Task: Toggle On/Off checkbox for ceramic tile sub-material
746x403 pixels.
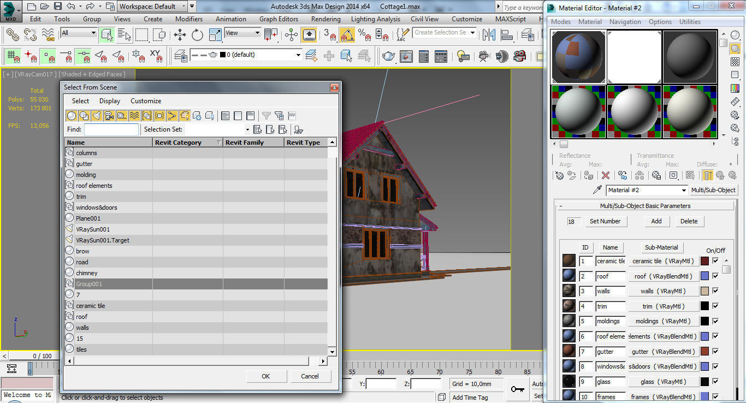Action: tap(715, 261)
